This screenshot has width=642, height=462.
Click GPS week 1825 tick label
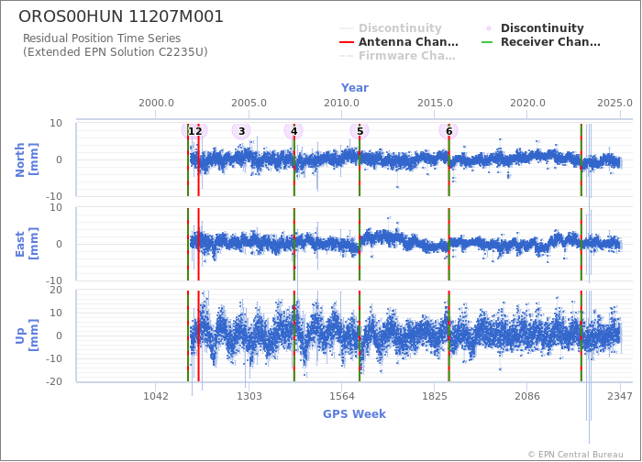point(435,396)
